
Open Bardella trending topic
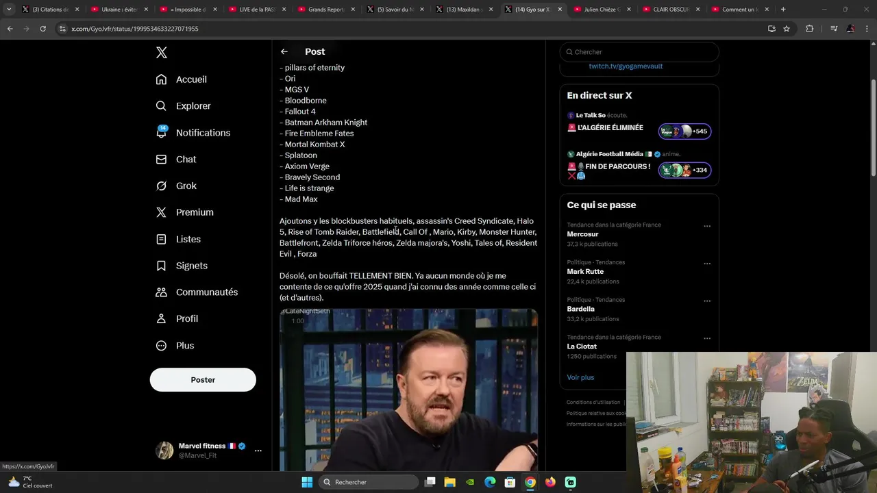pos(580,309)
